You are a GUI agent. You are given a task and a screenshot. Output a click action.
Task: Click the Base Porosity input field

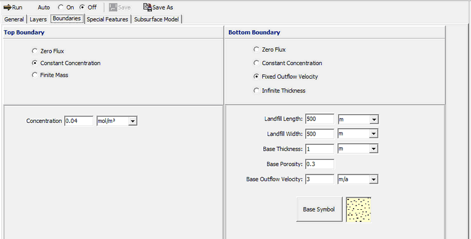point(319,164)
